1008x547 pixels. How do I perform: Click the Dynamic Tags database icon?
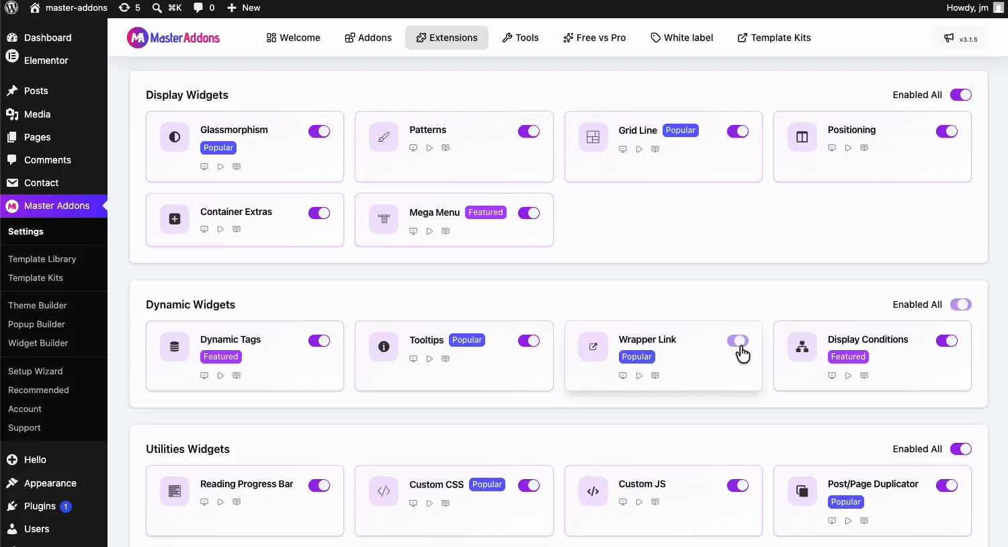tap(175, 347)
